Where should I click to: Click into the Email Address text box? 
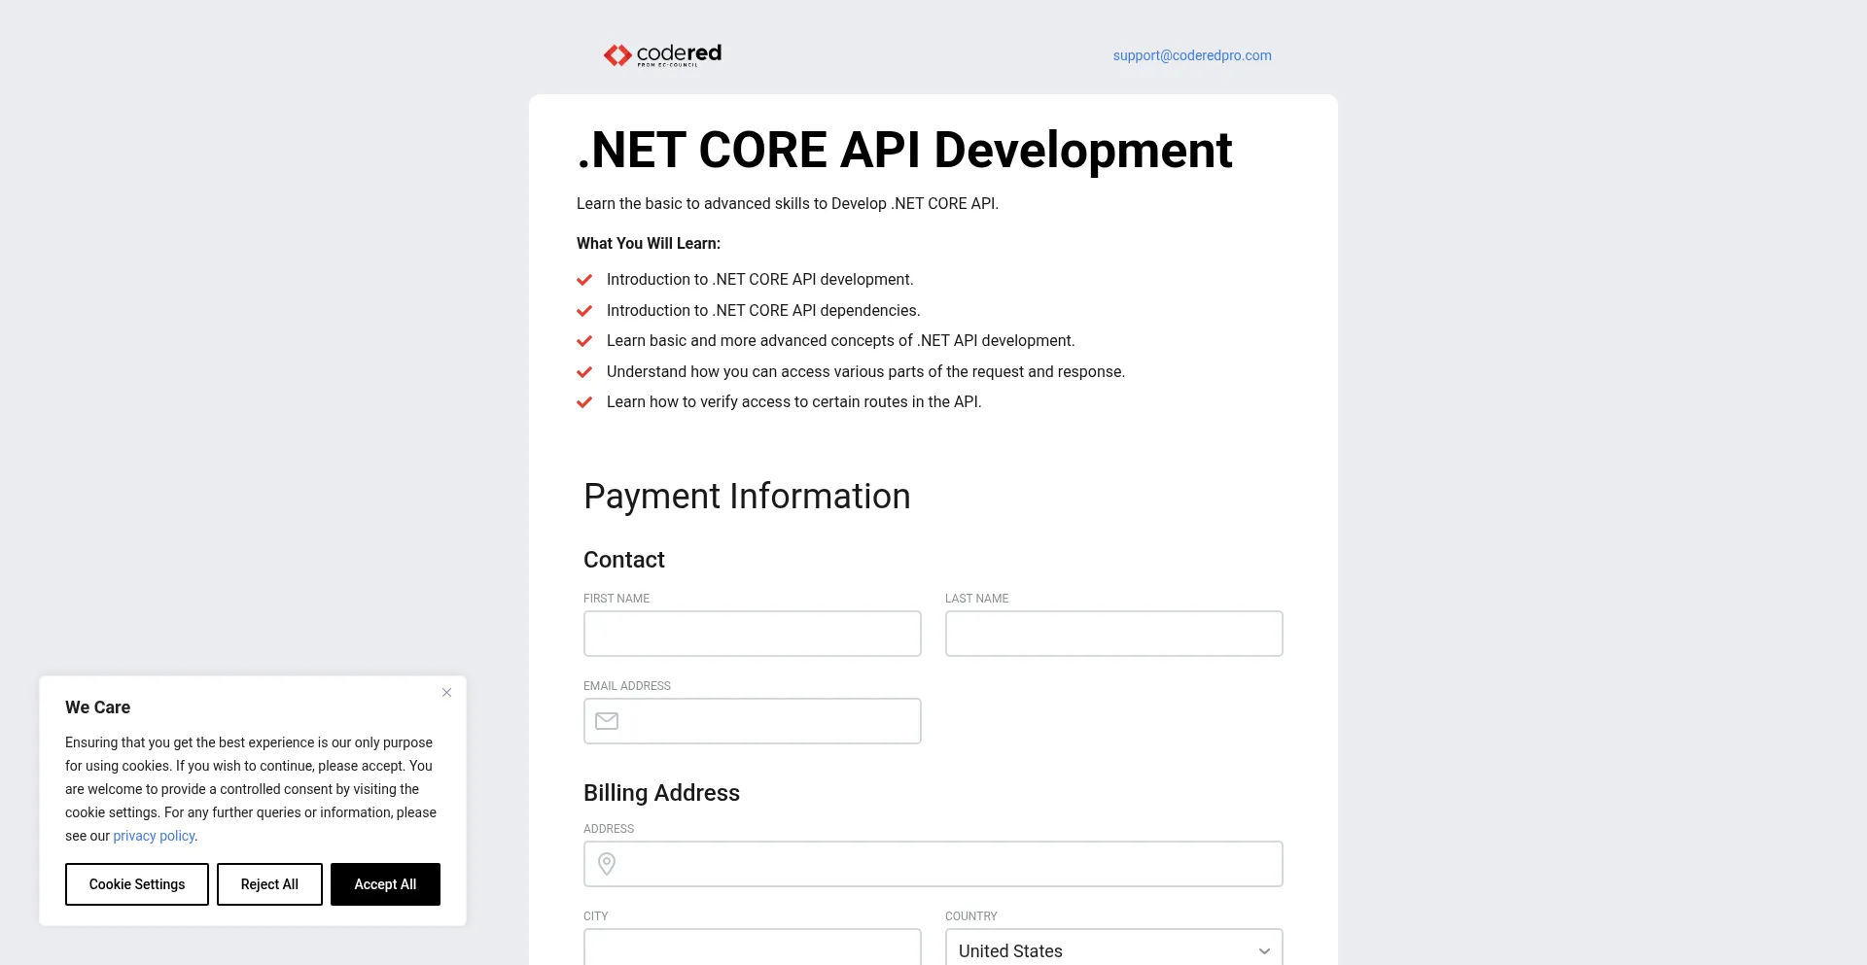[768, 721]
